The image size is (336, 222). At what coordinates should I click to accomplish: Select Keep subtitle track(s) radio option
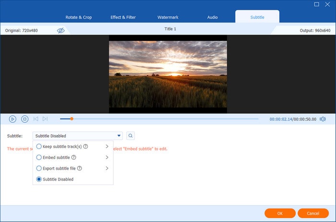point(39,146)
